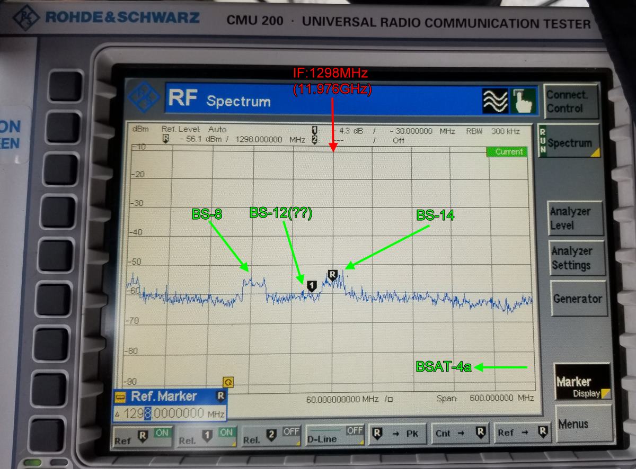Set reference level to marker (Ref → R)
636x469 pixels.
point(523,432)
